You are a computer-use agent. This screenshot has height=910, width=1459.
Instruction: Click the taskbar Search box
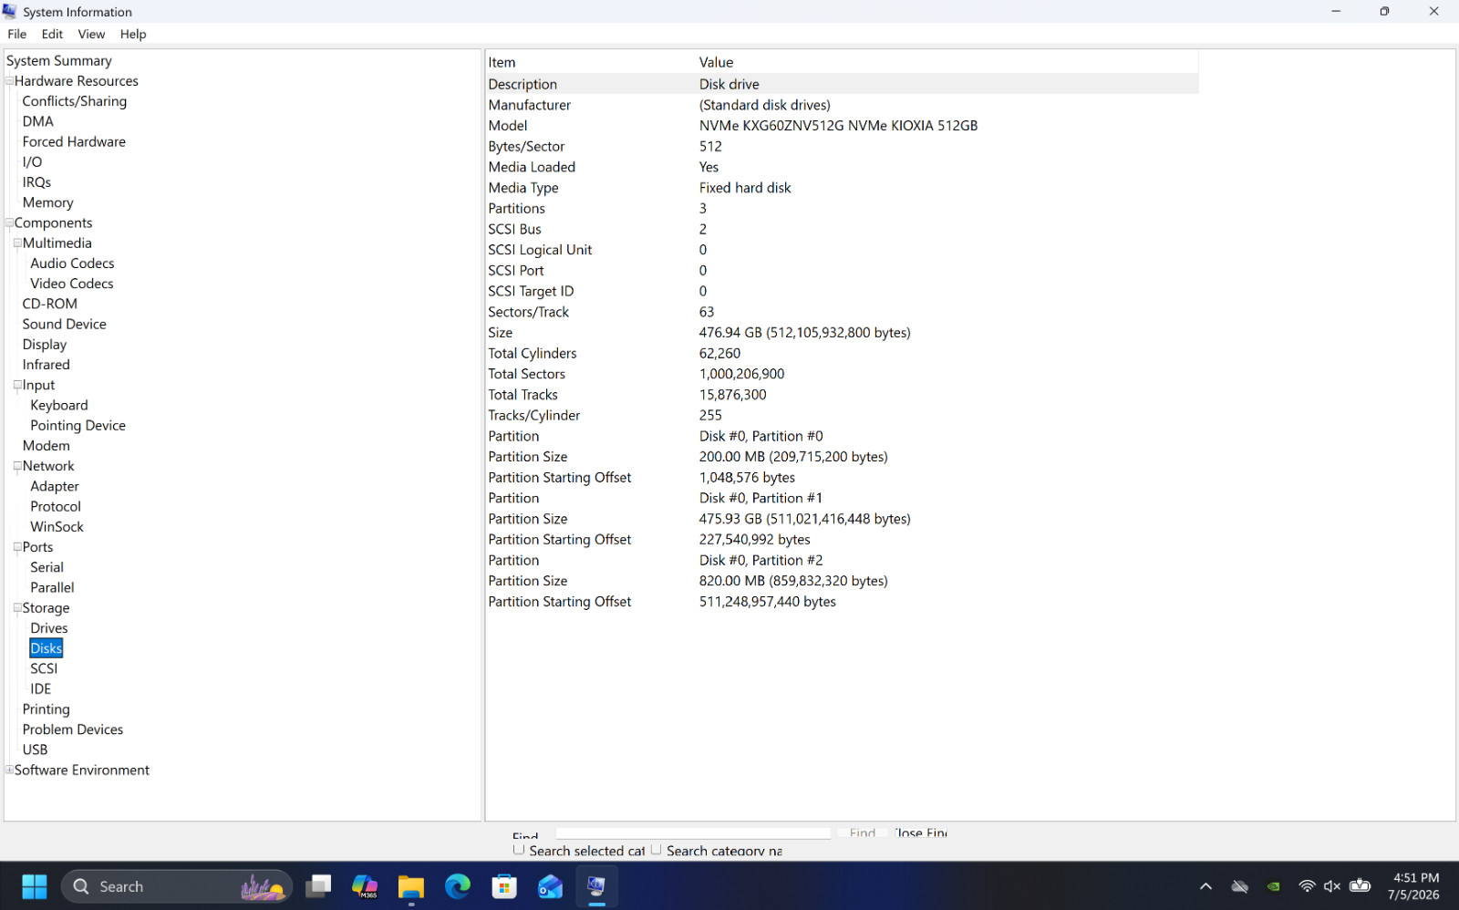[177, 886]
